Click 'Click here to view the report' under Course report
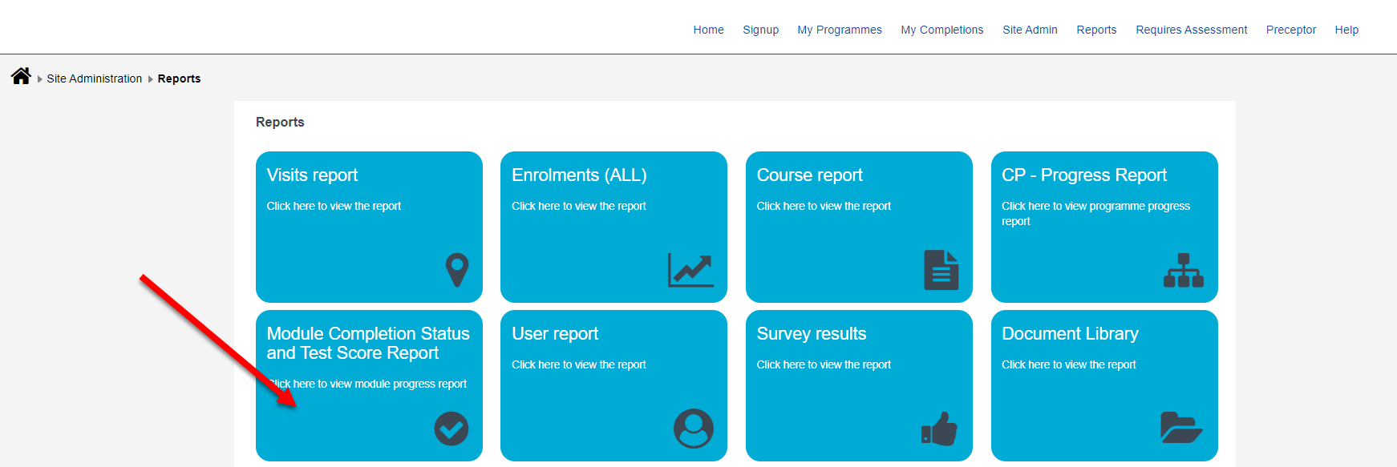This screenshot has height=467, width=1397. [824, 206]
